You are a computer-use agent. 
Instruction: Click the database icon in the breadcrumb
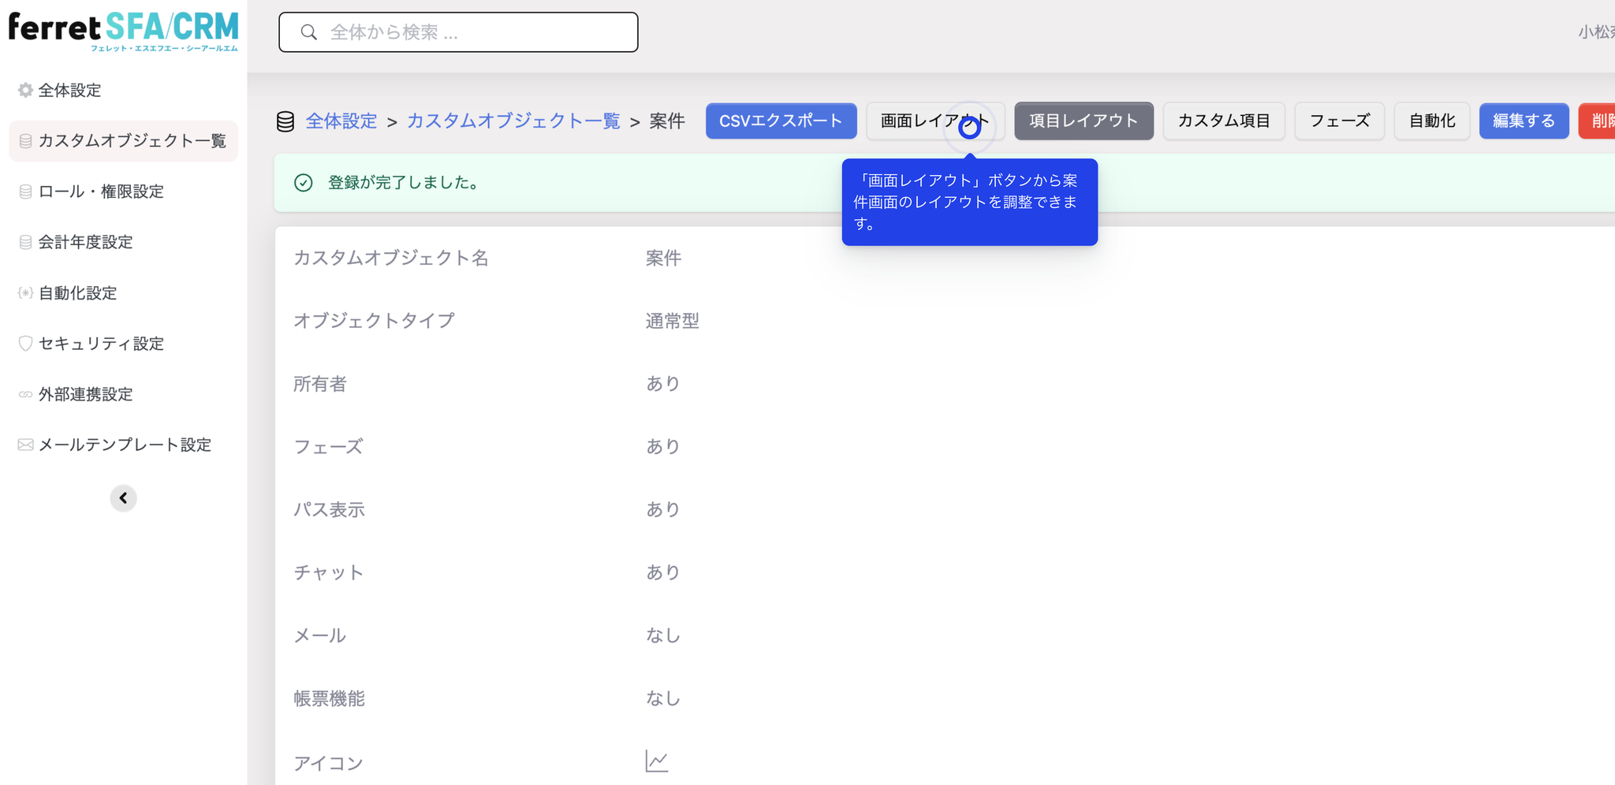[285, 121]
